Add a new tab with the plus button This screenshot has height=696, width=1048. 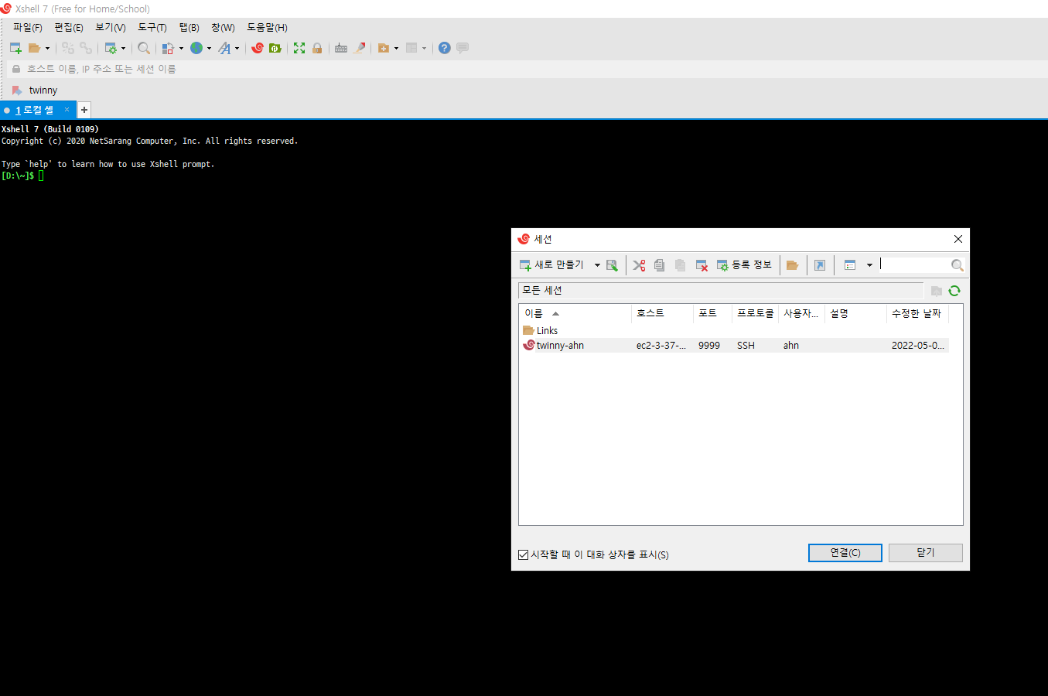[x=84, y=110]
